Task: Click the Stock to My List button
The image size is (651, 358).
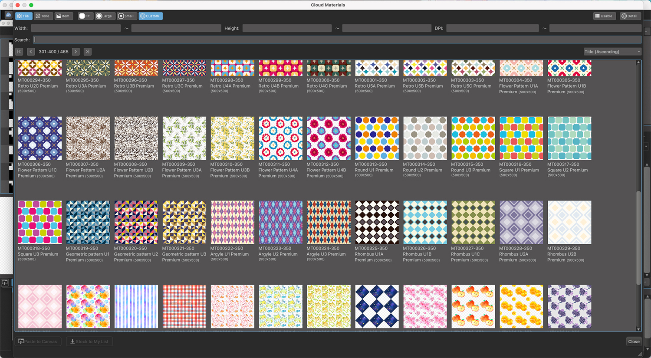Action: click(89, 342)
